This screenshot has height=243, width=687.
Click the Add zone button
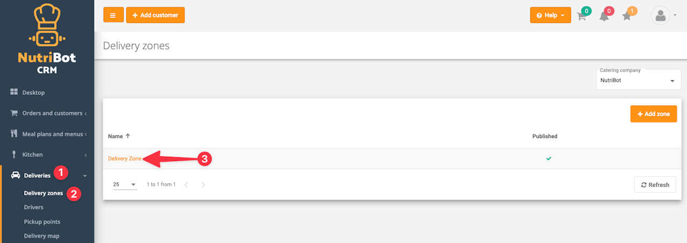(x=653, y=114)
